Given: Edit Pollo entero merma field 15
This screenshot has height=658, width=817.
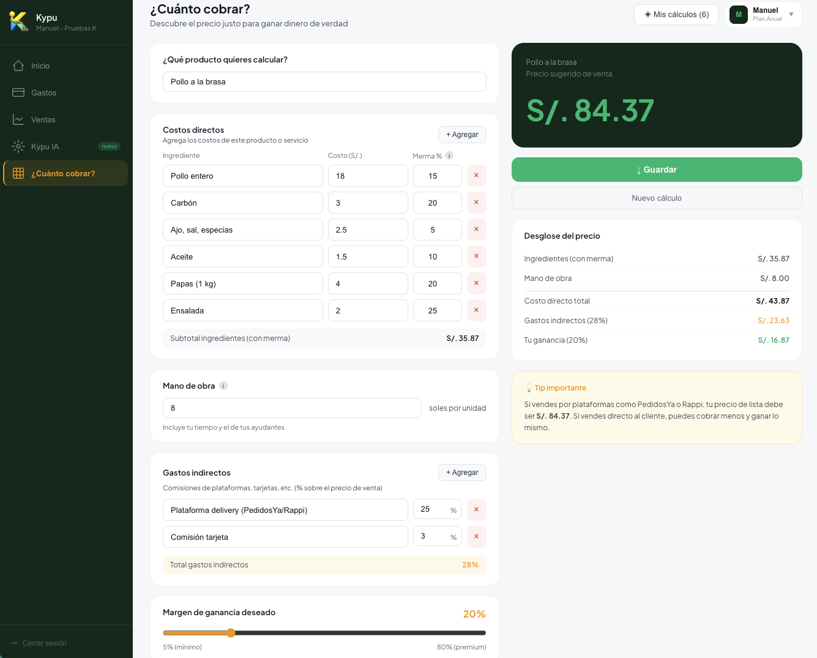Looking at the screenshot, I should (x=437, y=176).
